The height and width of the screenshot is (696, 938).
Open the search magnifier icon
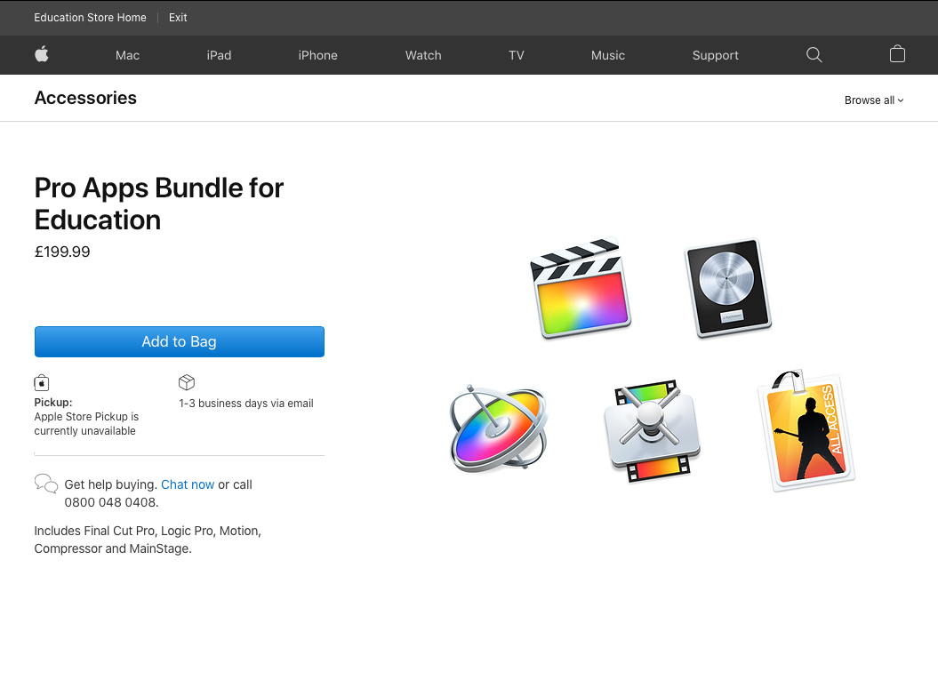(x=814, y=55)
